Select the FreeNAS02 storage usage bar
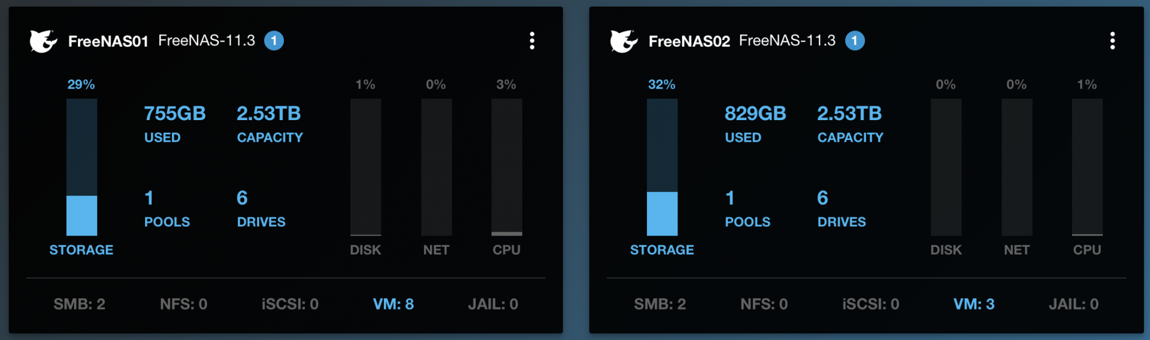Viewport: 1150px width, 340px height. pyautogui.click(x=662, y=167)
